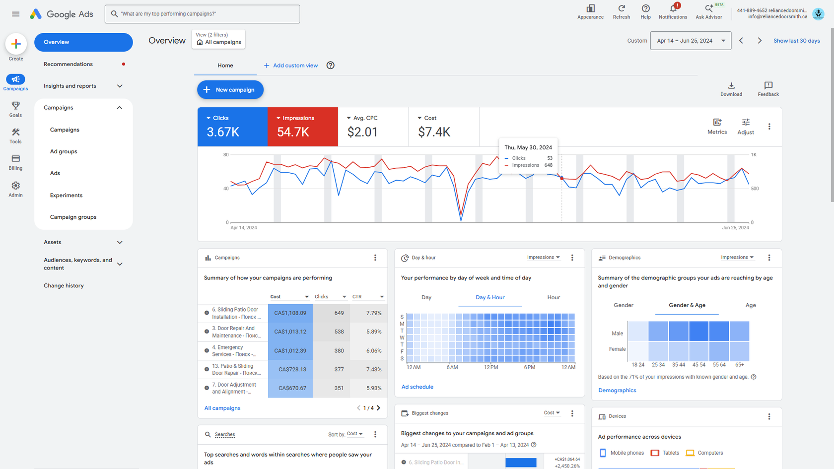Screen dimensions: 834x469
Task: Go to next campaigns page arrow
Action: pos(378,408)
